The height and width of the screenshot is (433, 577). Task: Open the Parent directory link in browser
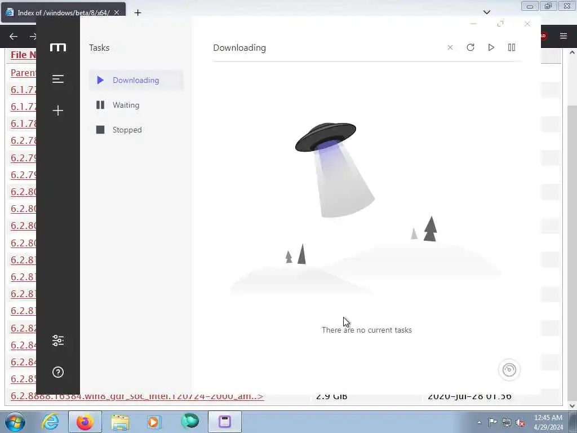(x=24, y=73)
